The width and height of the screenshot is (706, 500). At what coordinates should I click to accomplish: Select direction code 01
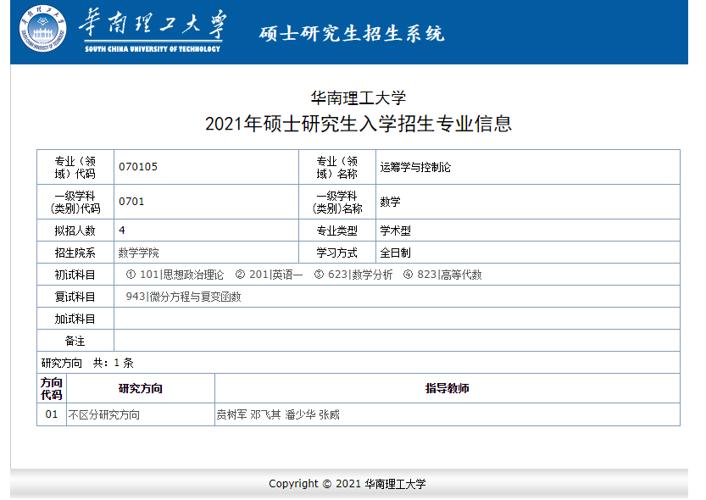(x=52, y=414)
